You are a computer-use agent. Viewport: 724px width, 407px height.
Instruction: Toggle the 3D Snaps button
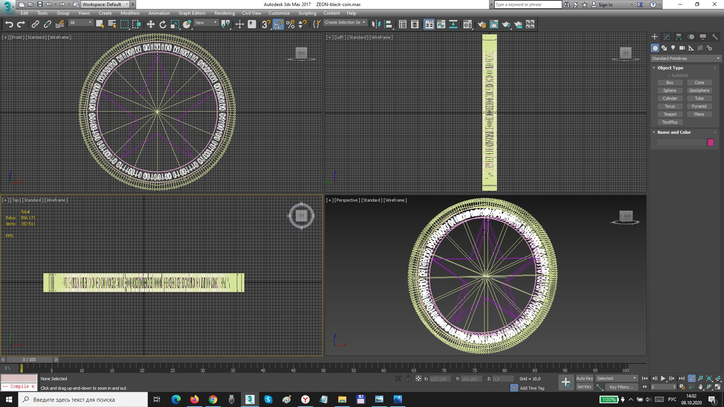click(x=266, y=24)
